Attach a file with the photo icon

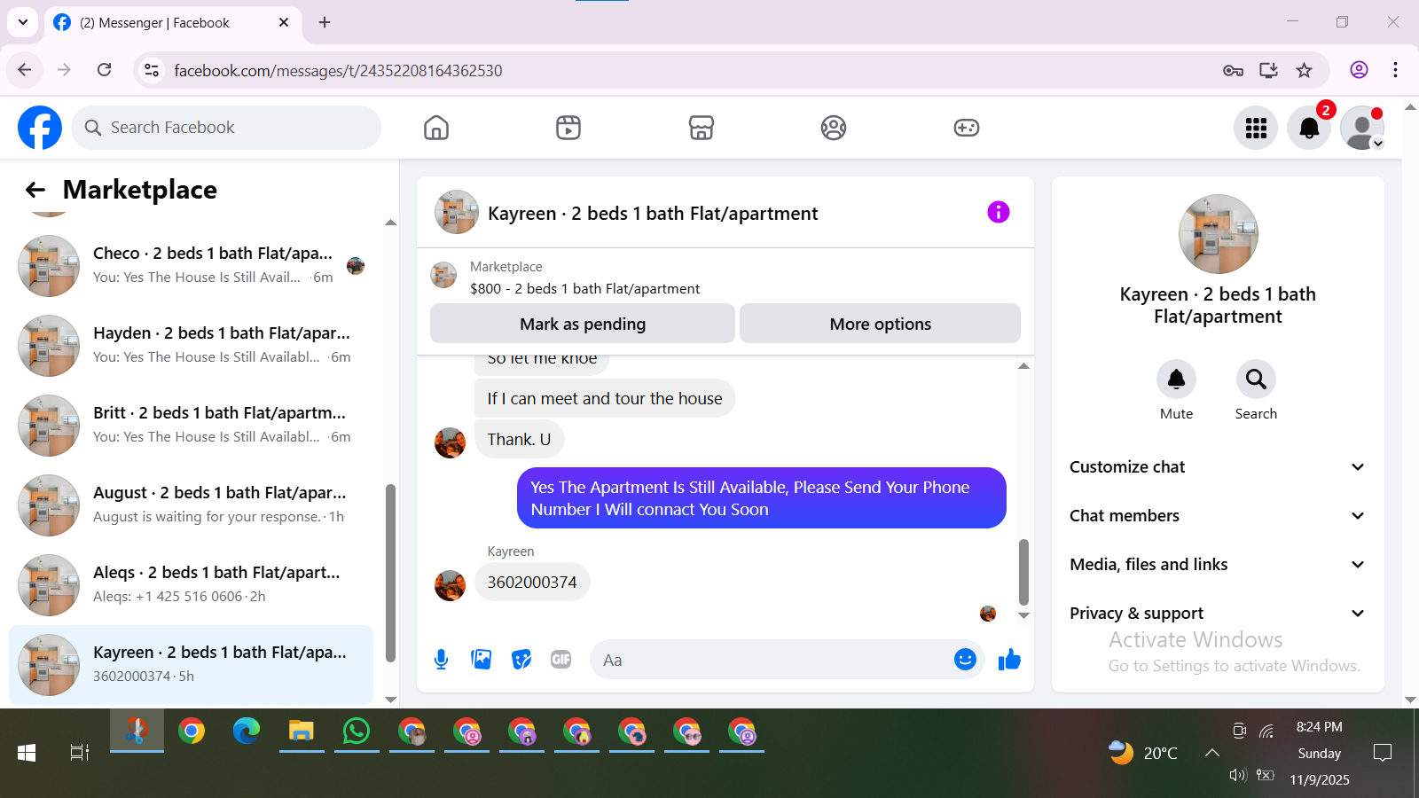(x=482, y=660)
